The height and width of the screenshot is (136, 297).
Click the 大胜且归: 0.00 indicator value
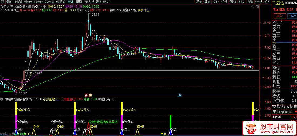point(73,99)
